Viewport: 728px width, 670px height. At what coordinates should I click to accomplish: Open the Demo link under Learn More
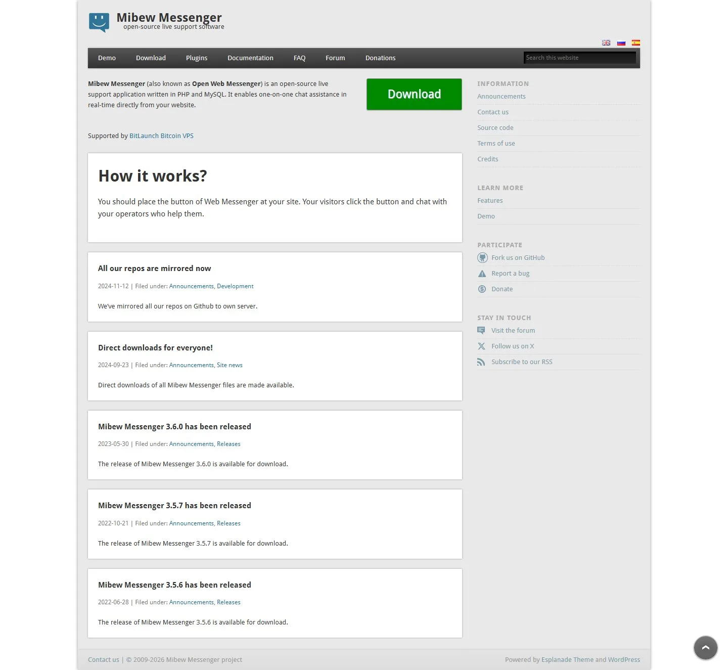click(x=486, y=216)
